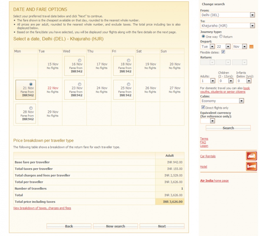Click the New search button
This screenshot has width=260, height=236.
pos(115,226)
